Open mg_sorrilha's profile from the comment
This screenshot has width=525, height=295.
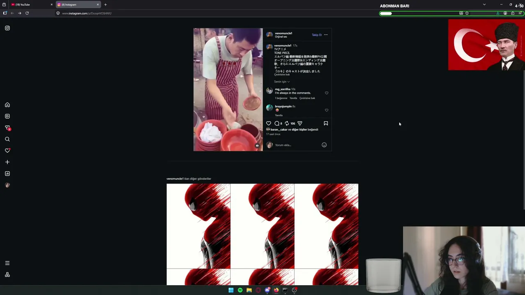283,89
